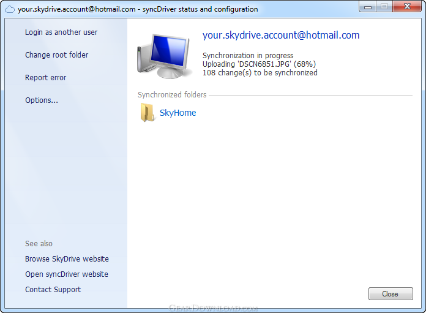Open Report error
Screen dimensions: 426x313
[46, 78]
